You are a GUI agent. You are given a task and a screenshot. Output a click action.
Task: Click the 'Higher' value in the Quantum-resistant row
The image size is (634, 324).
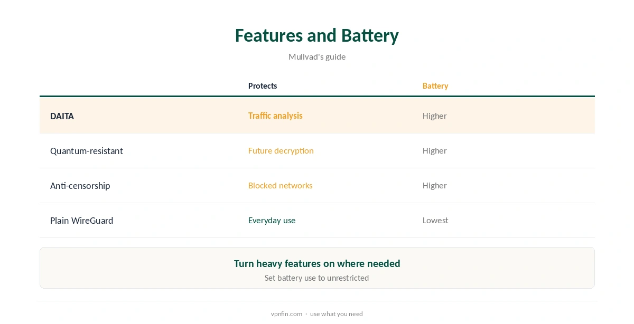coord(435,150)
